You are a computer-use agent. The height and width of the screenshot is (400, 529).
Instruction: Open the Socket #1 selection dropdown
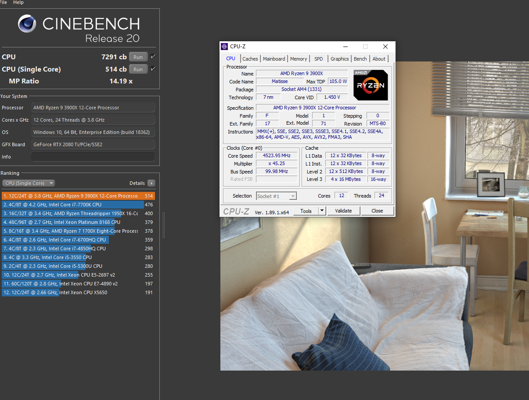[x=277, y=196]
